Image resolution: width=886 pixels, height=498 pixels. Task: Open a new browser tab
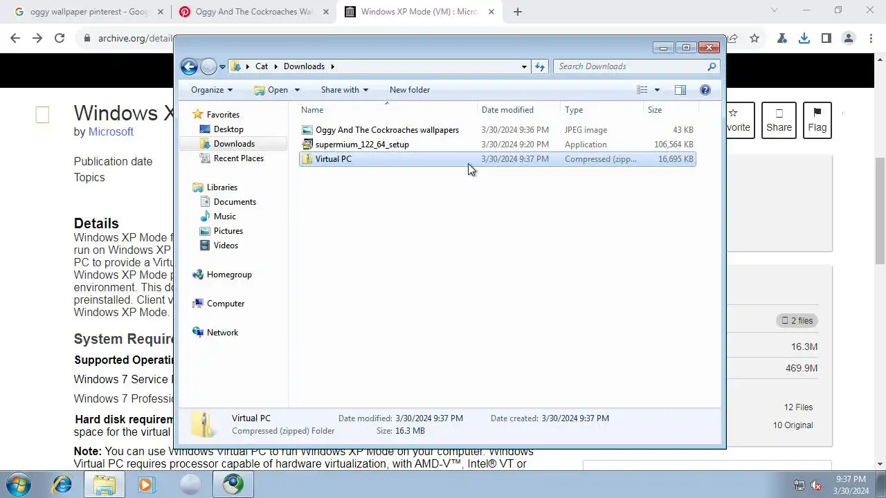pyautogui.click(x=518, y=12)
